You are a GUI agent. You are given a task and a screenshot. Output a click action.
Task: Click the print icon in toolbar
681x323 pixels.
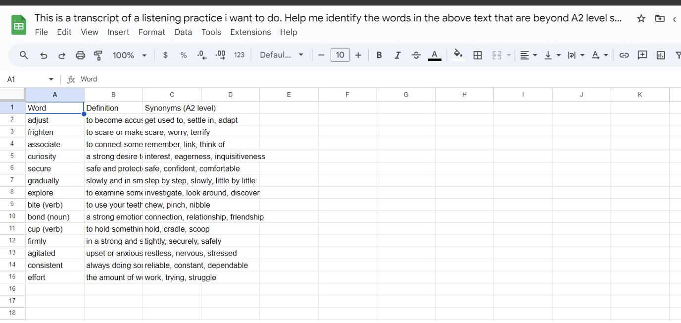point(80,55)
